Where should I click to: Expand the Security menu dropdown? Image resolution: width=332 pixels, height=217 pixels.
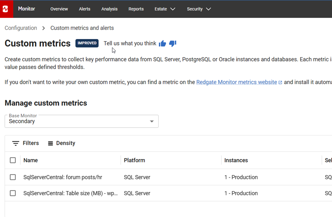[199, 9]
